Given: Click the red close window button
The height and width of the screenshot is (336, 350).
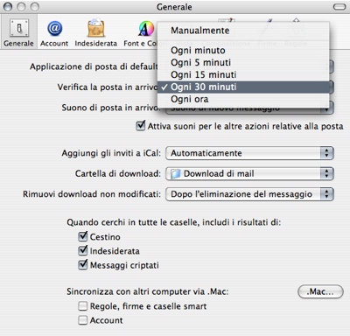Looking at the screenshot, I should [8, 7].
